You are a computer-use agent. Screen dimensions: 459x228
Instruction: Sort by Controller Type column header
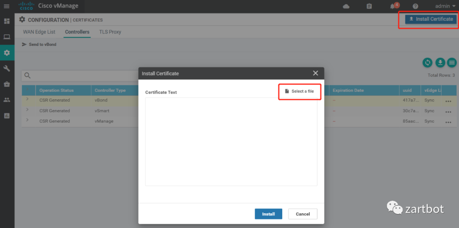110,90
